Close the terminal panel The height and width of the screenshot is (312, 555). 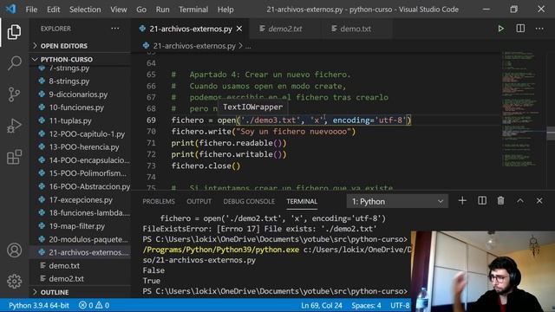(x=539, y=201)
